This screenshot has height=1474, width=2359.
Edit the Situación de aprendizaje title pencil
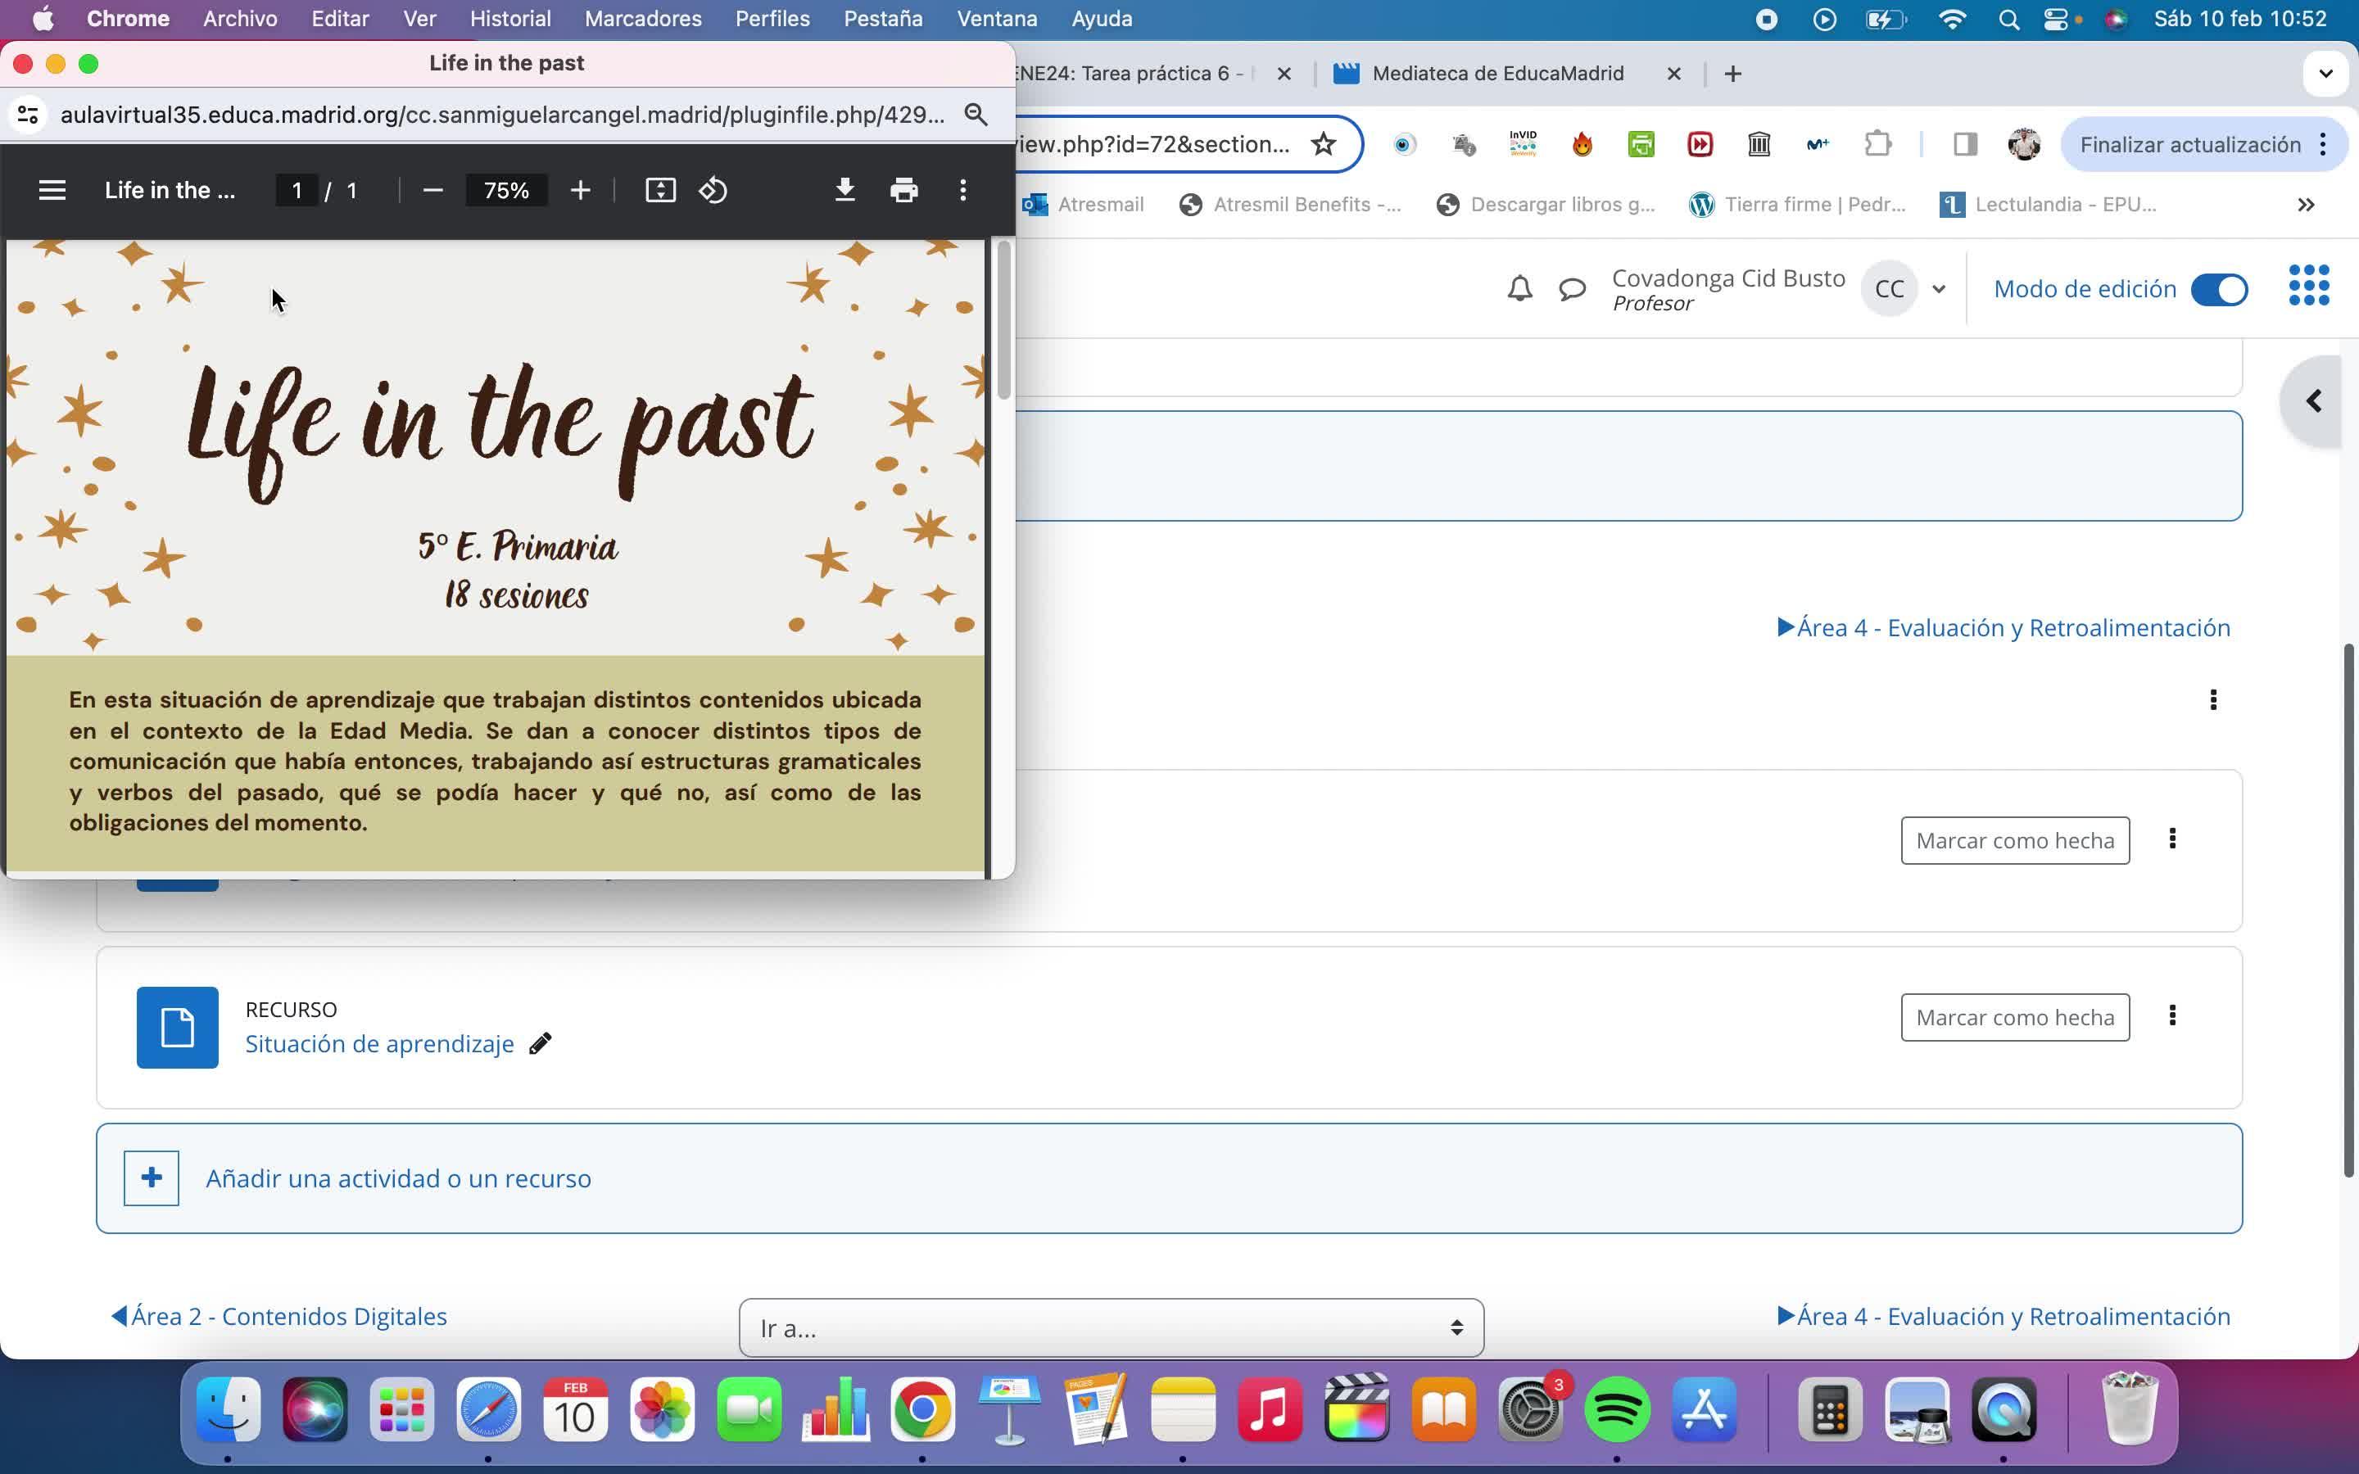[x=540, y=1044]
